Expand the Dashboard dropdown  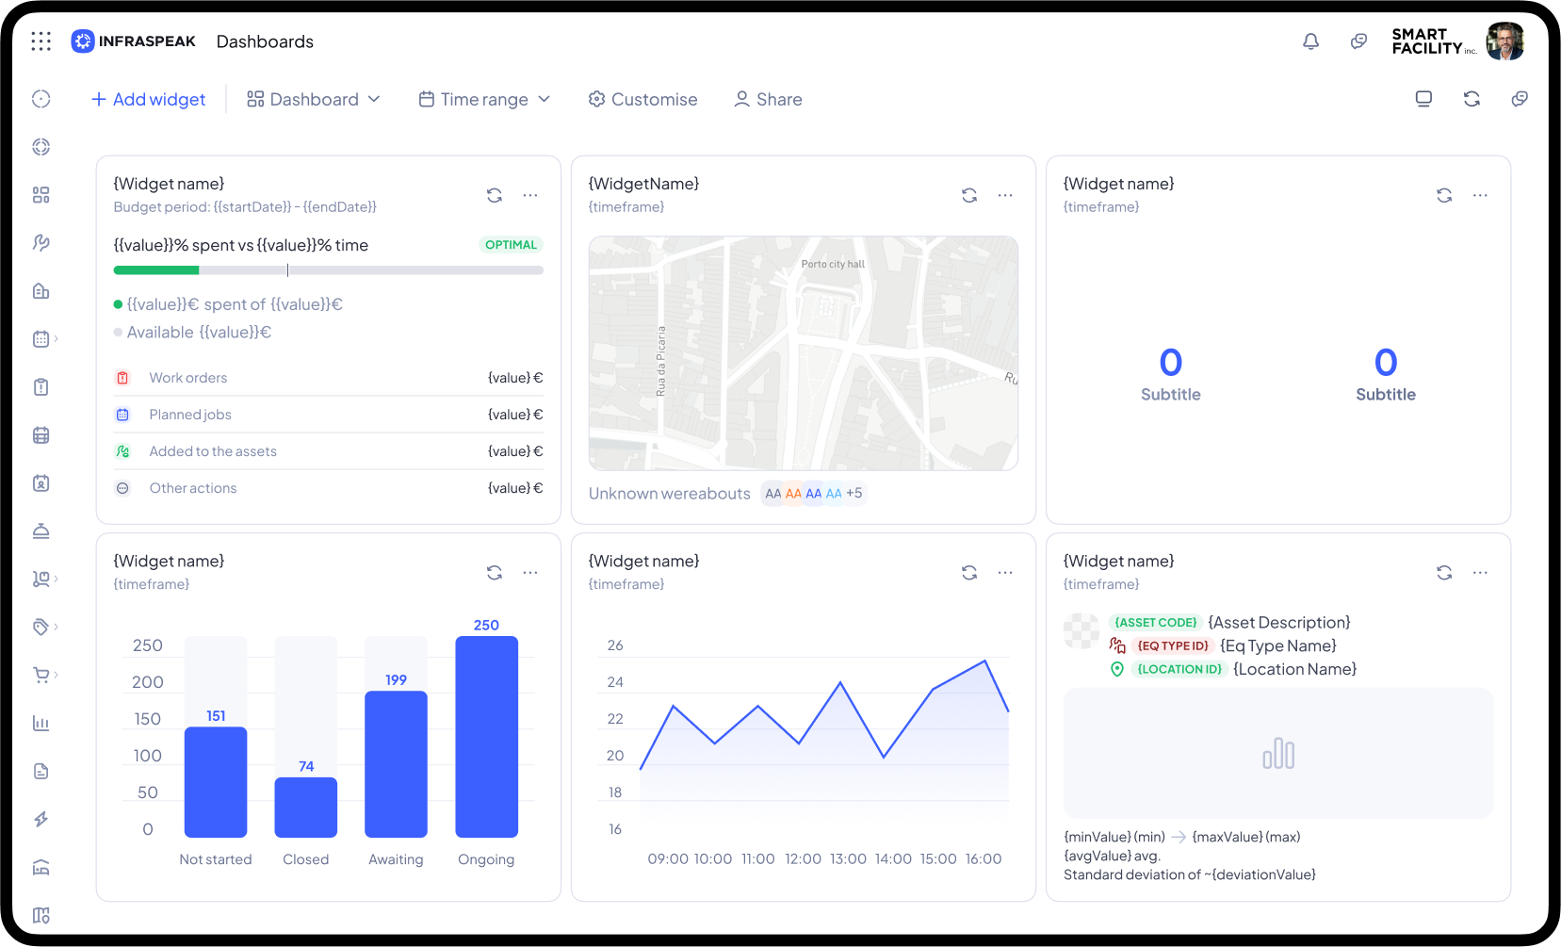tap(314, 99)
